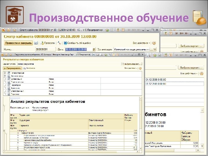Image resolution: width=208 pixels, height=156 pixels.
Task: Click the value 3,50 in background report
Action: click(x=196, y=143)
